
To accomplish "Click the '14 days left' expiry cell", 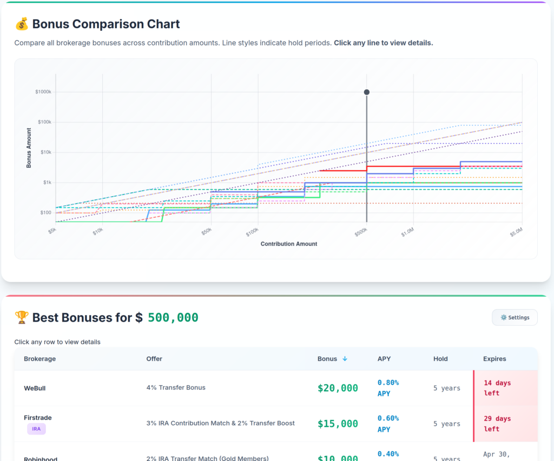I will coord(497,388).
